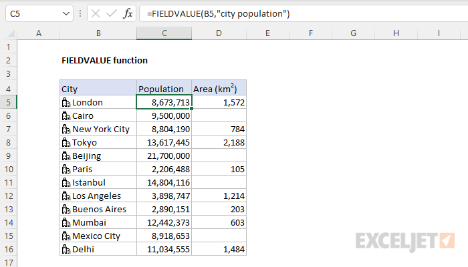Select the 'City' header cell

98,89
